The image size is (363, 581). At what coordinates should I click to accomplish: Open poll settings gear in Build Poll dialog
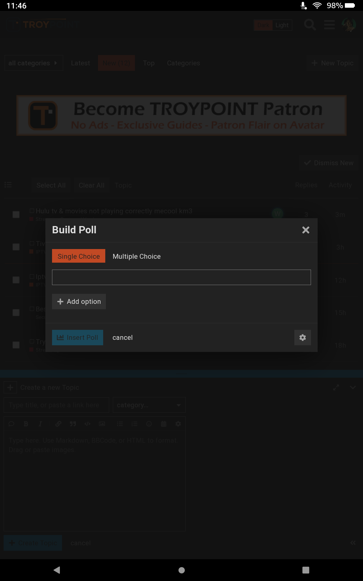[302, 337]
